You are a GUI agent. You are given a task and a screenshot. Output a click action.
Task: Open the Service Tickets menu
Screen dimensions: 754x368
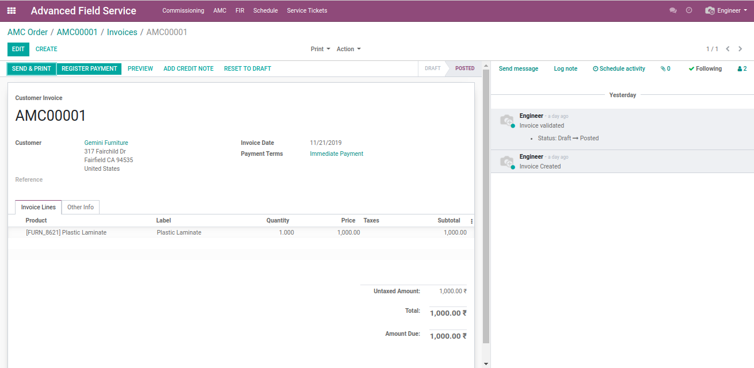click(x=307, y=11)
